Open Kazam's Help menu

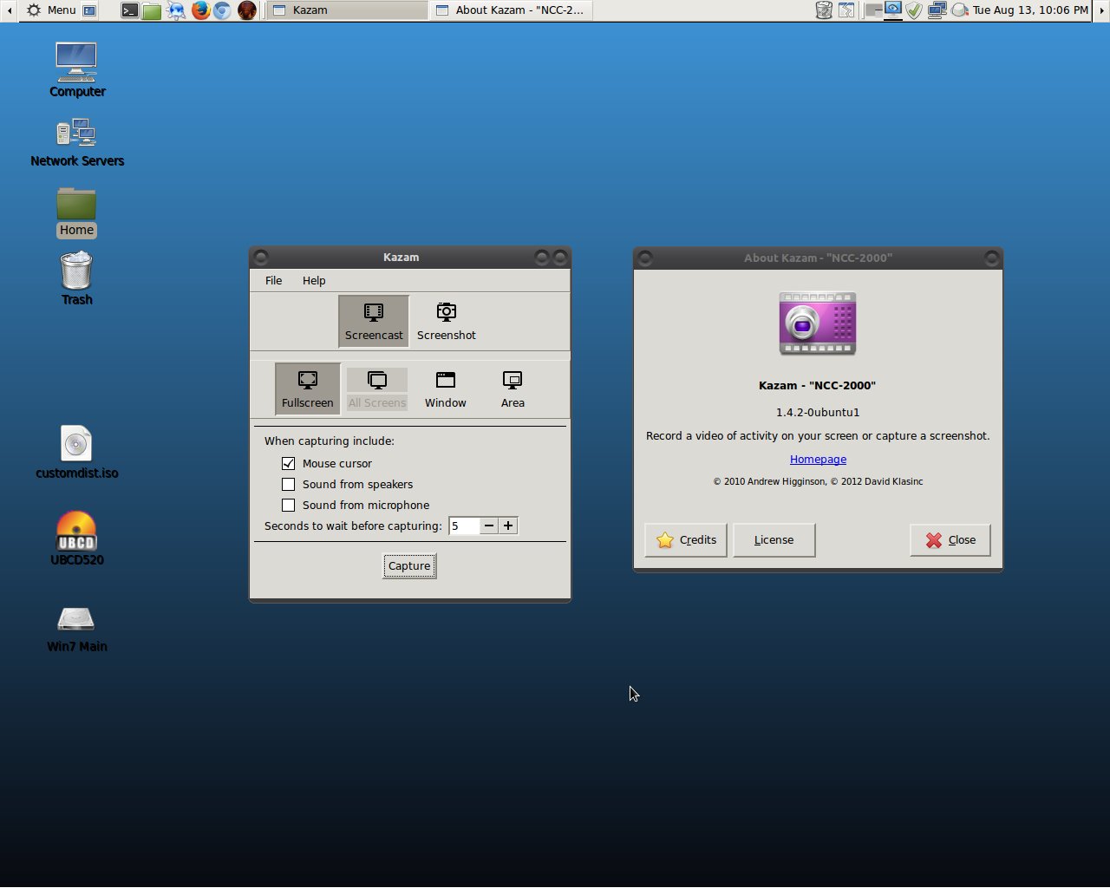pos(314,280)
